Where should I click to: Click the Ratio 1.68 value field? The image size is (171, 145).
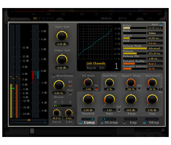[x=109, y=110]
